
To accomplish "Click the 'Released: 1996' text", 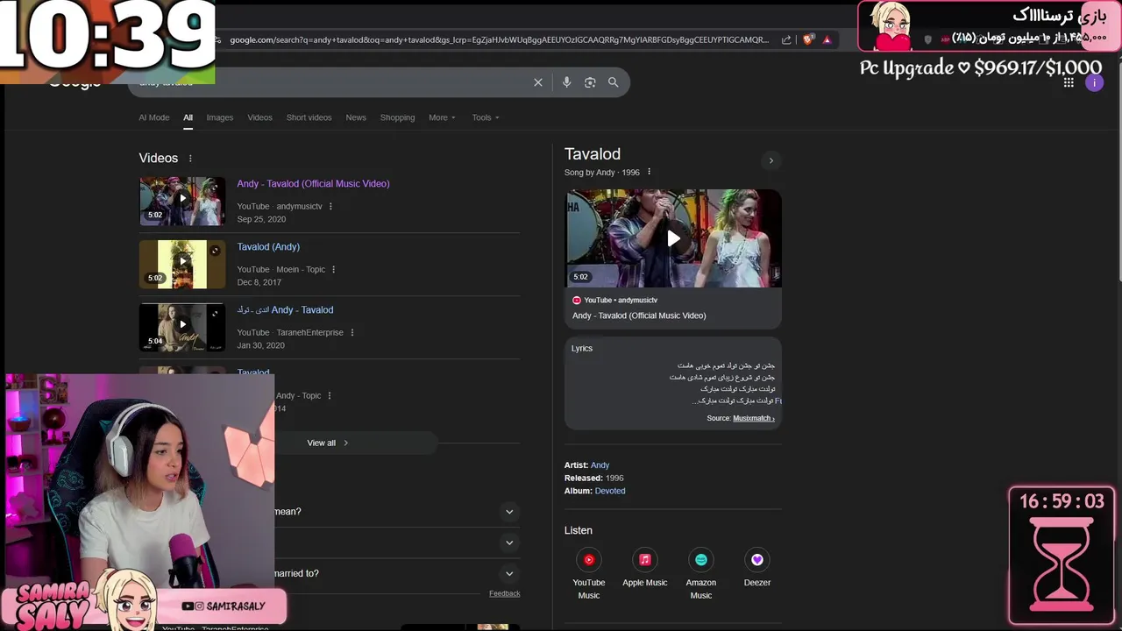I will (x=594, y=479).
